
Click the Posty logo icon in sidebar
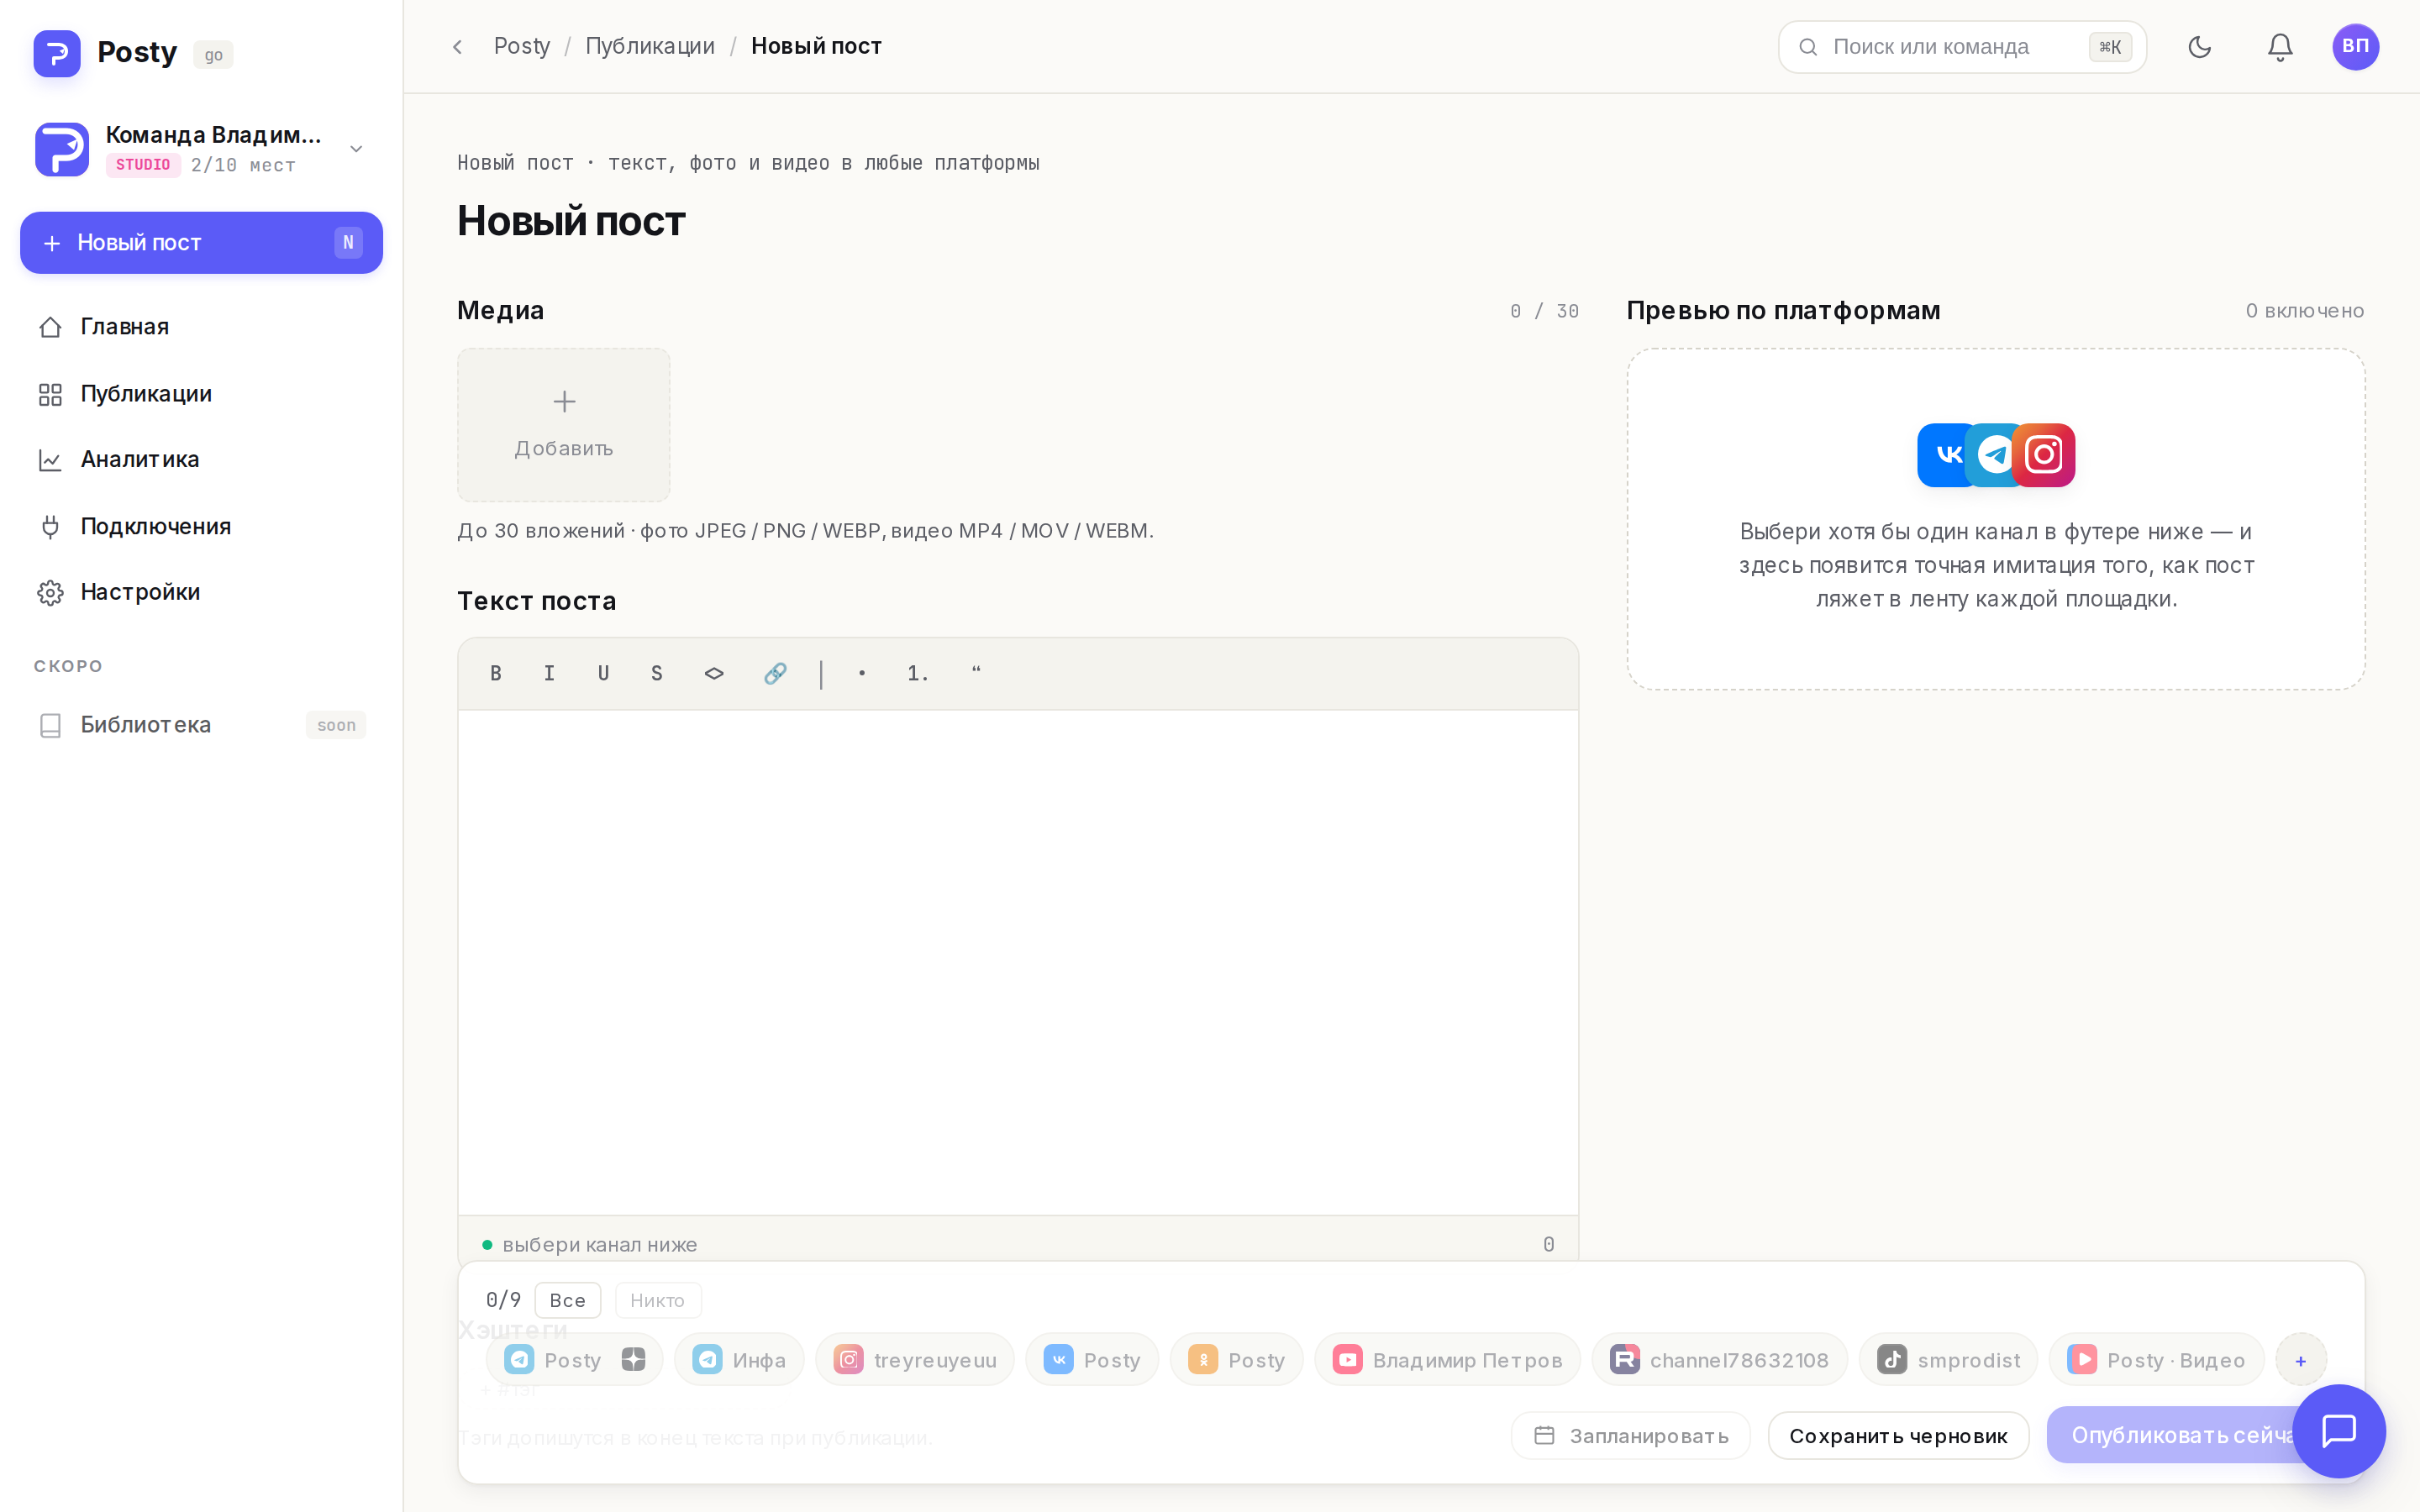[57, 52]
